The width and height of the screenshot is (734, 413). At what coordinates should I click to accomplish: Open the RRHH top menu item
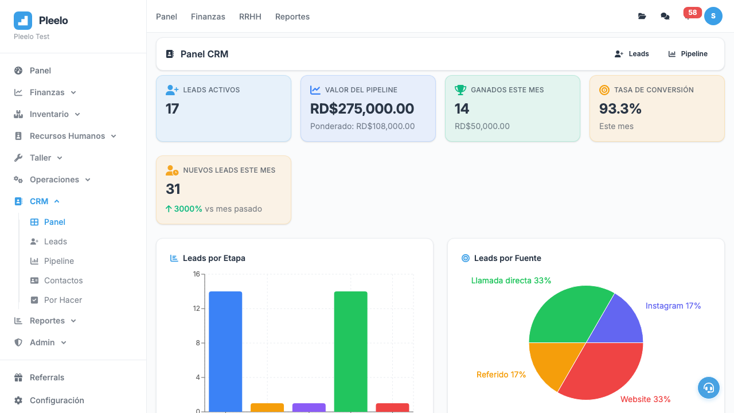coord(250,17)
